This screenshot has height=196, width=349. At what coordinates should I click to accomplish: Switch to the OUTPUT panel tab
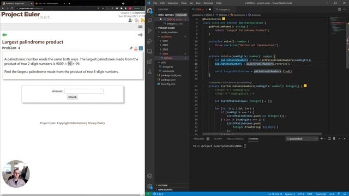218,139
